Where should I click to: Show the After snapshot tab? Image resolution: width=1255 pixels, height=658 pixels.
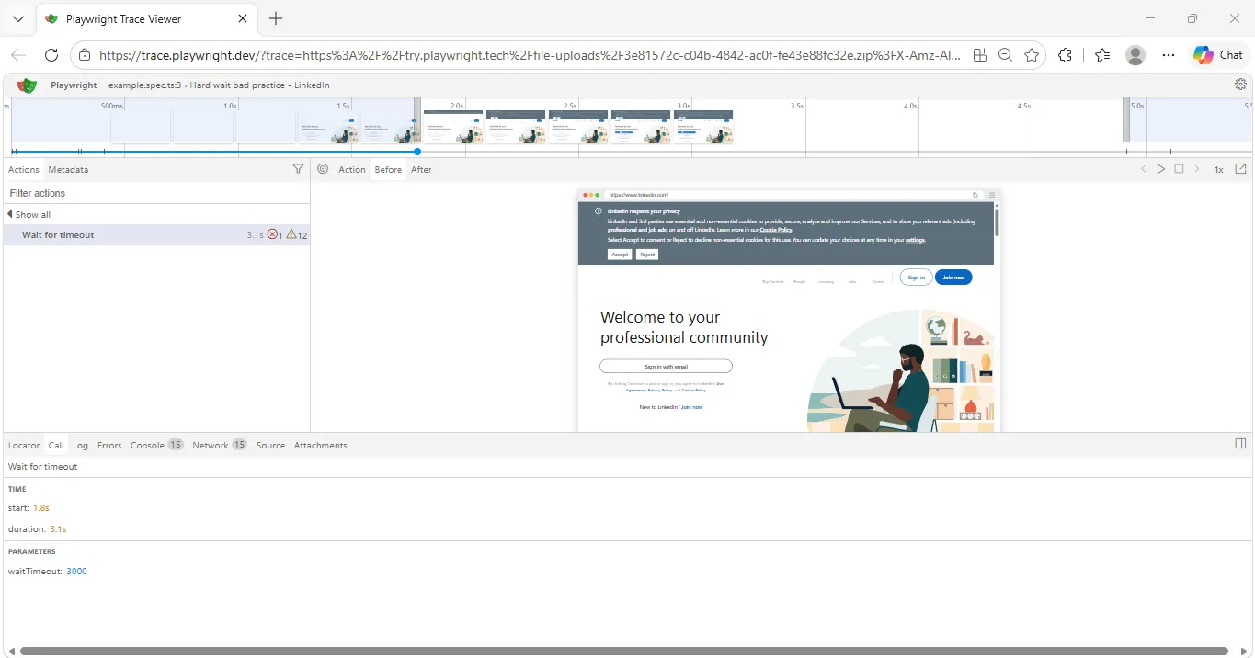[x=421, y=169]
